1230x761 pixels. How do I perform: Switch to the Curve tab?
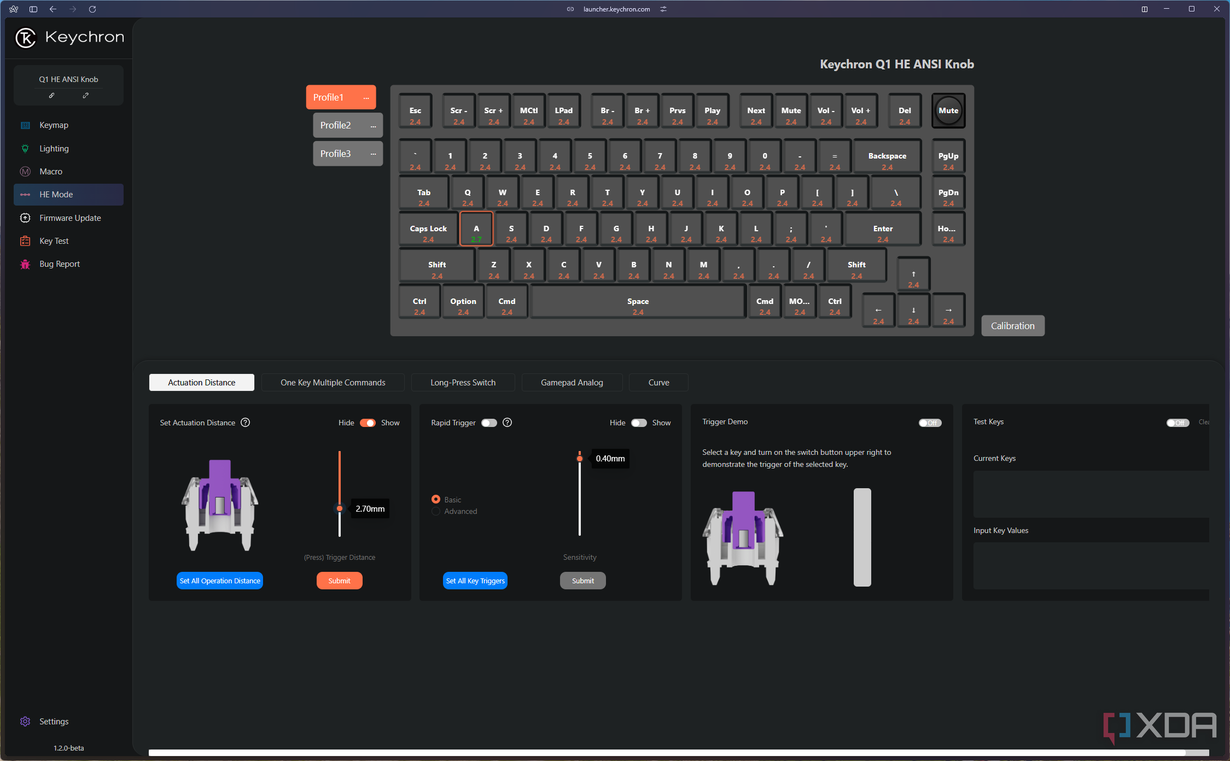[659, 382]
